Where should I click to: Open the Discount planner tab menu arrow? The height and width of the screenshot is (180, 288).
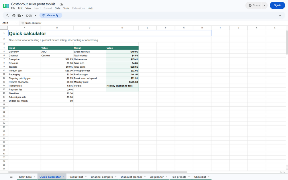[145, 177]
